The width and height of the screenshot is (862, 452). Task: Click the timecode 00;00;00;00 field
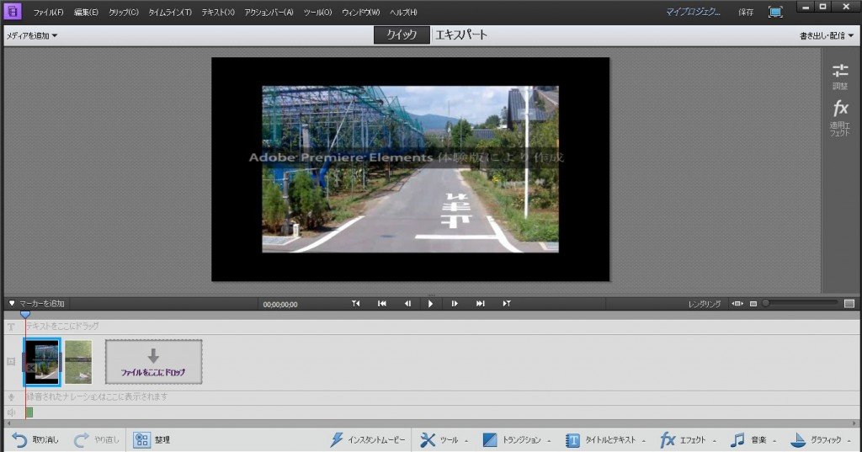coord(280,304)
